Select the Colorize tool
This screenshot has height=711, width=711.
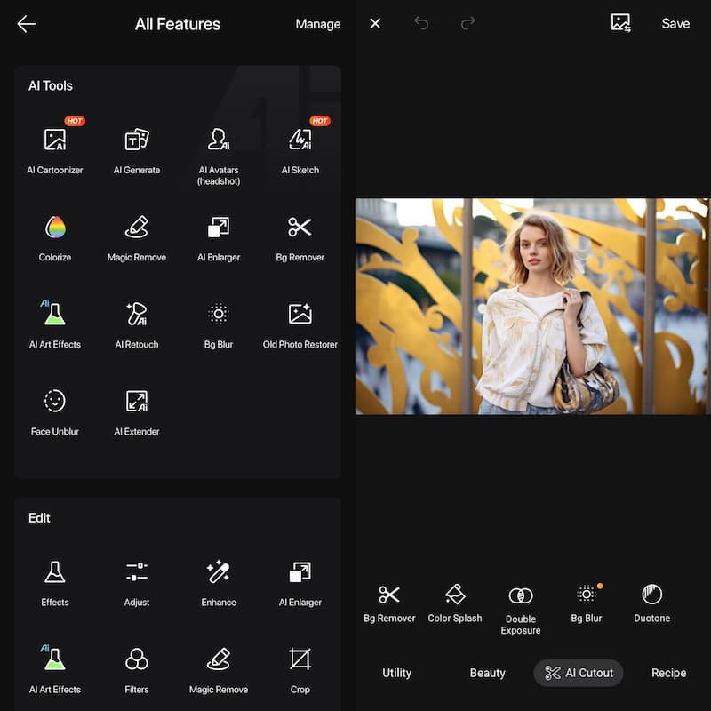(55, 239)
